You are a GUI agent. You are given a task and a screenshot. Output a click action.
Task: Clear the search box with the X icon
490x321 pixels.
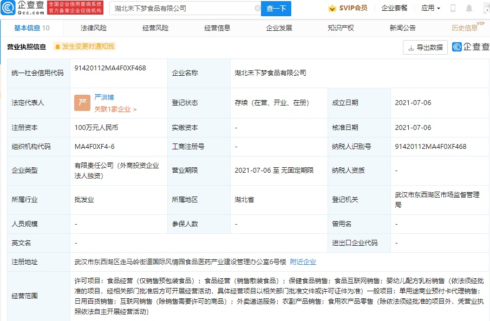pyautogui.click(x=258, y=9)
